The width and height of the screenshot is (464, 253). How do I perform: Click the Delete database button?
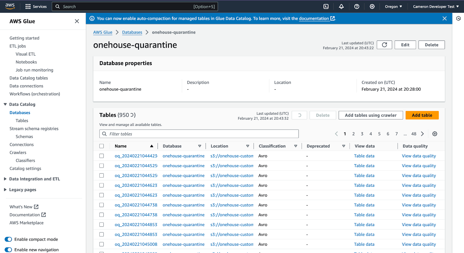pos(432,45)
